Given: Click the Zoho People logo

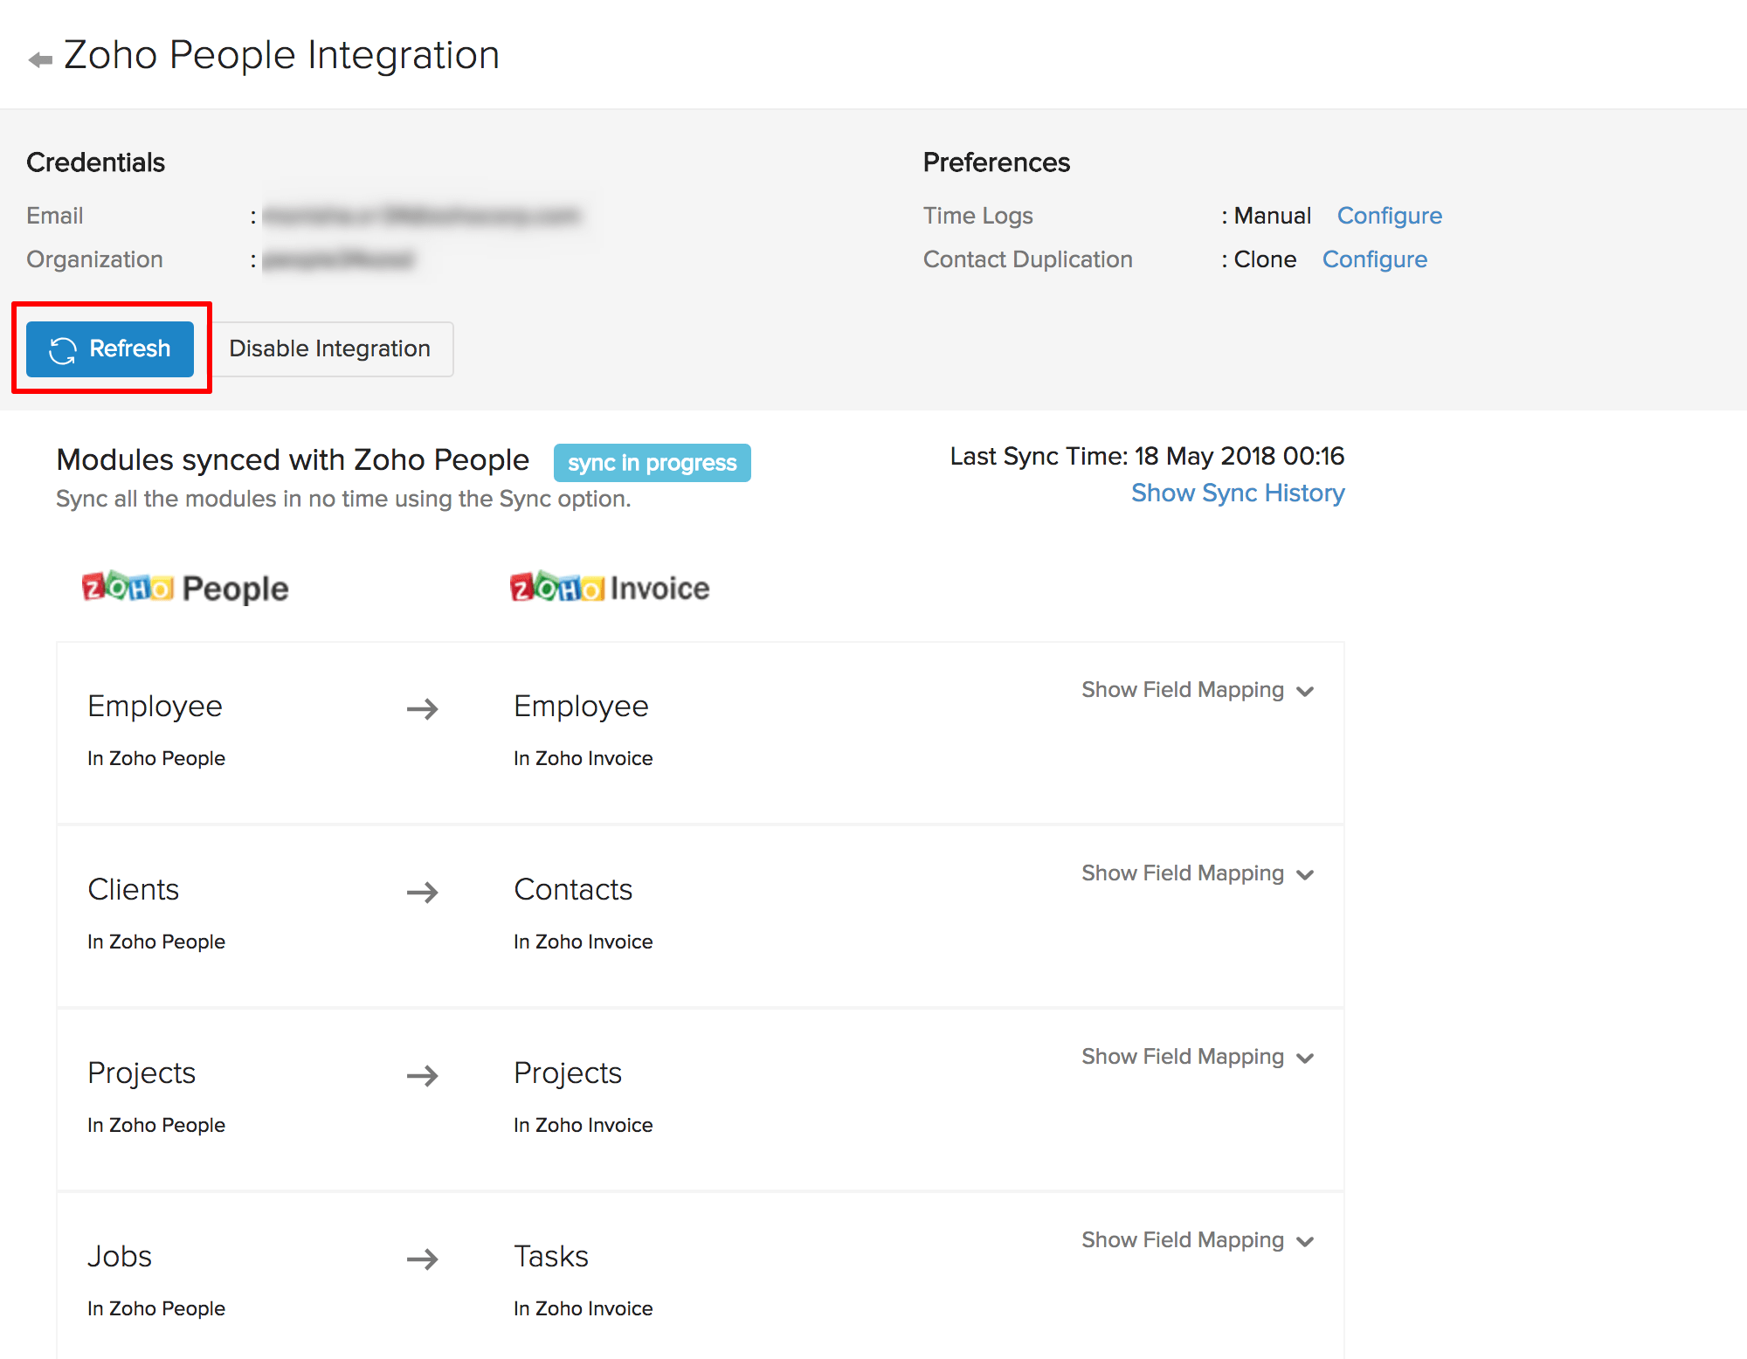Looking at the screenshot, I should [x=184, y=587].
